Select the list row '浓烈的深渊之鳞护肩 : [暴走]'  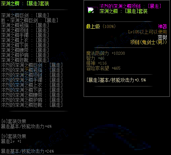32,100
